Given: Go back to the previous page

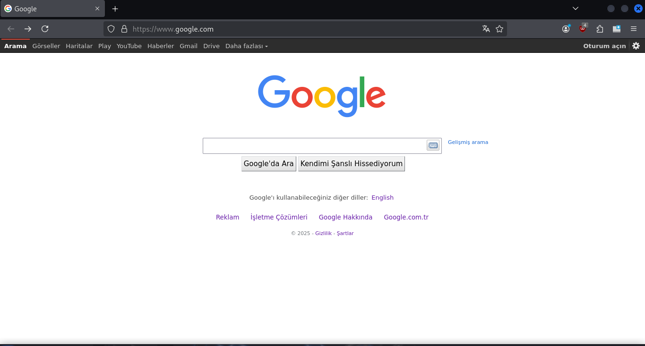Looking at the screenshot, I should 11,29.
